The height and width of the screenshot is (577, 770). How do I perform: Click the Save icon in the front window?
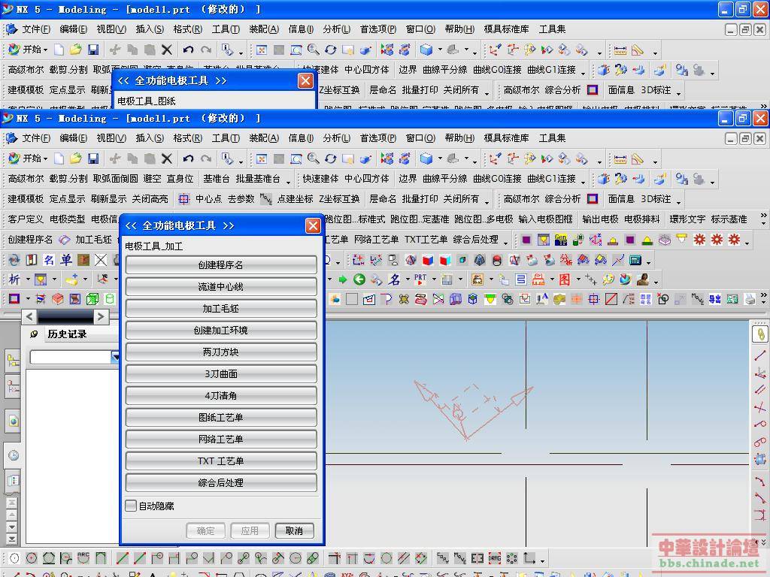click(93, 159)
